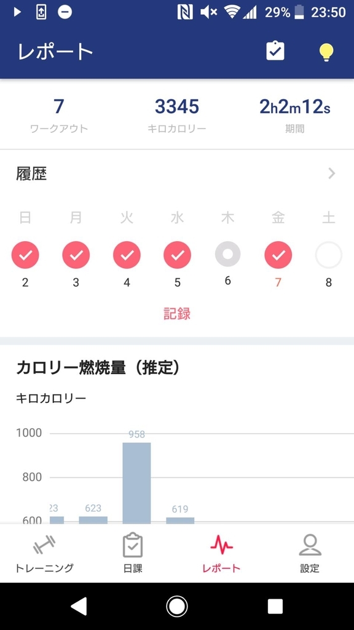Expand the 履歴 history section chevron
This screenshot has height=630, width=354.
click(x=331, y=173)
